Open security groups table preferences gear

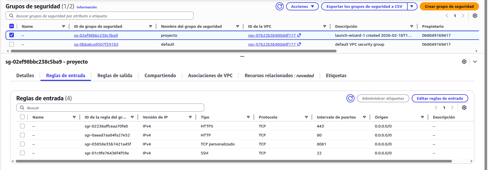point(475,16)
